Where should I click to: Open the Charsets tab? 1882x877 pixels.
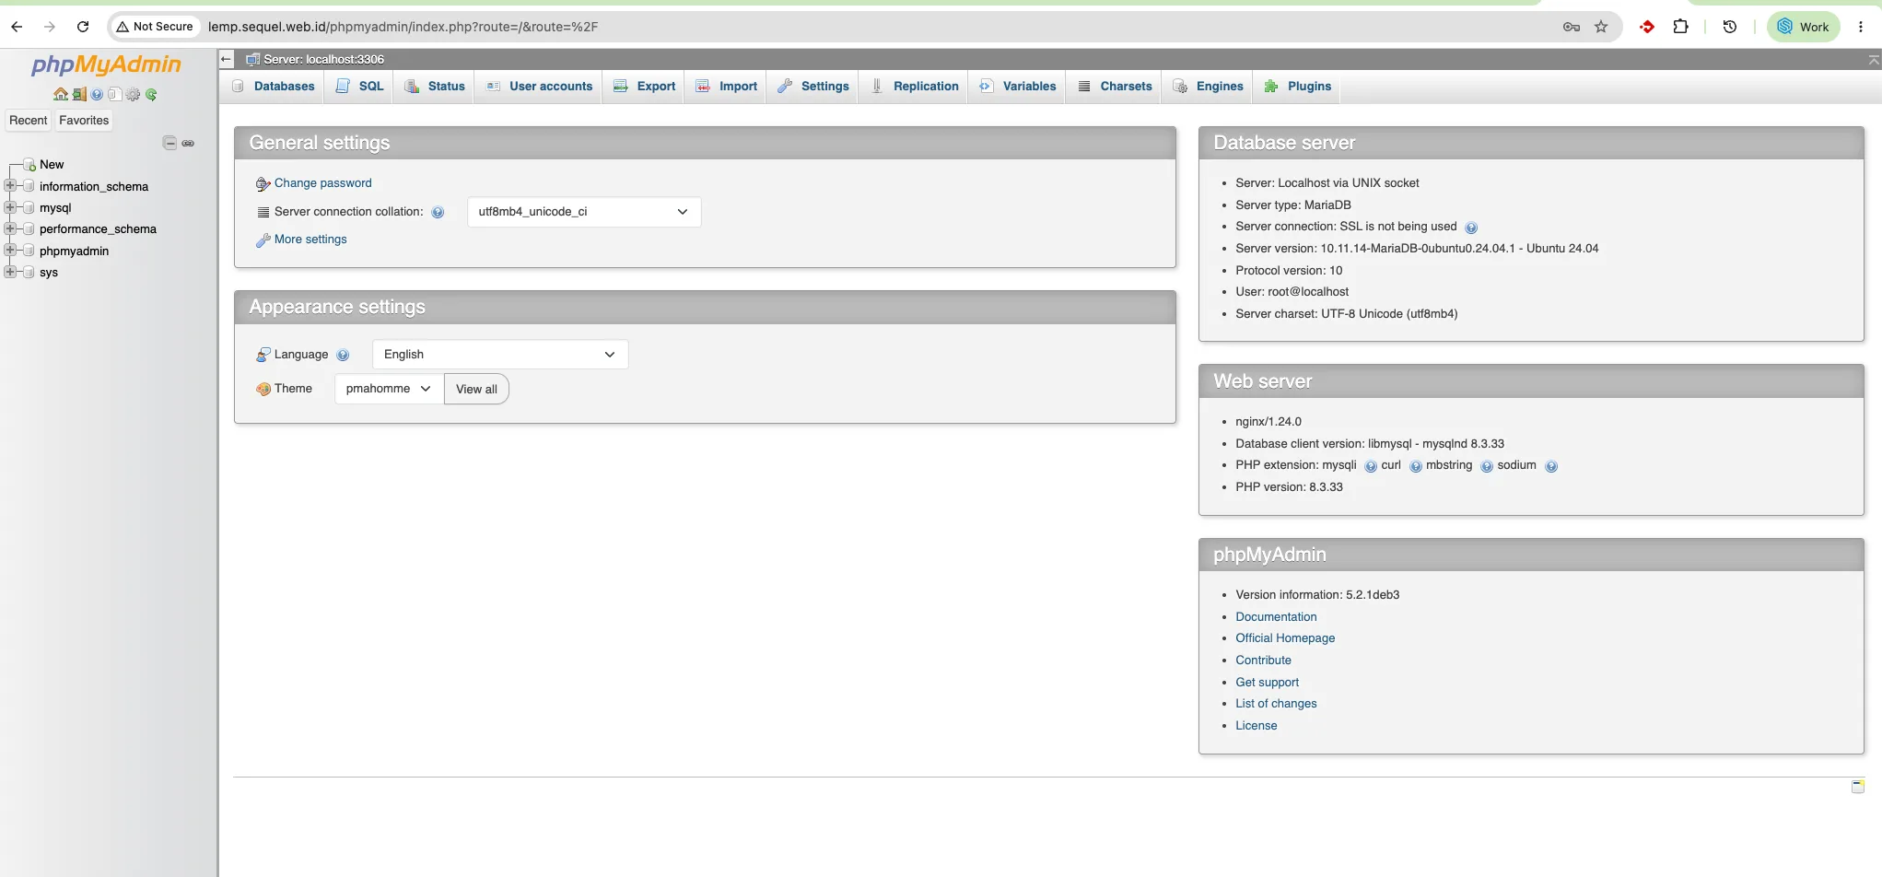(x=1115, y=87)
